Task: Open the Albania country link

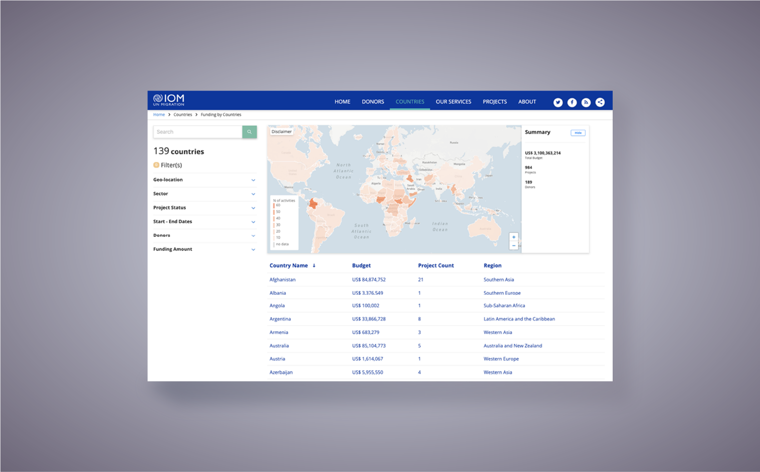Action: coord(278,293)
